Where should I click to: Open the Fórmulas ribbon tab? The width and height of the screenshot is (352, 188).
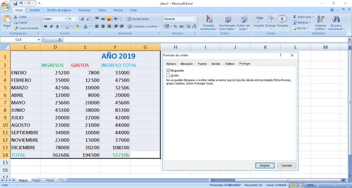(84, 10)
